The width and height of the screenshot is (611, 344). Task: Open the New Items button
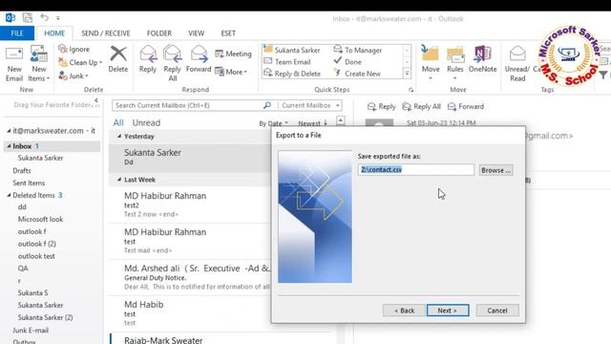pos(39,64)
